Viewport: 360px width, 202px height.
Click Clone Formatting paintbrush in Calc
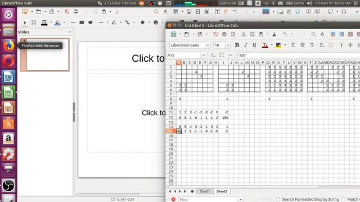point(274,34)
